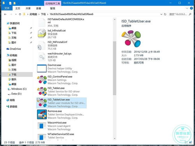Click the ISD_TabletUser.exe file name

pyautogui.click(x=58, y=99)
